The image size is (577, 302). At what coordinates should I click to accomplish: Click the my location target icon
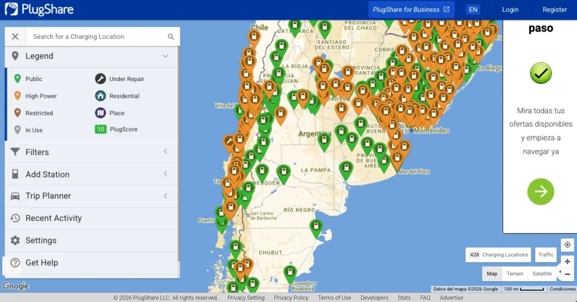(567, 245)
